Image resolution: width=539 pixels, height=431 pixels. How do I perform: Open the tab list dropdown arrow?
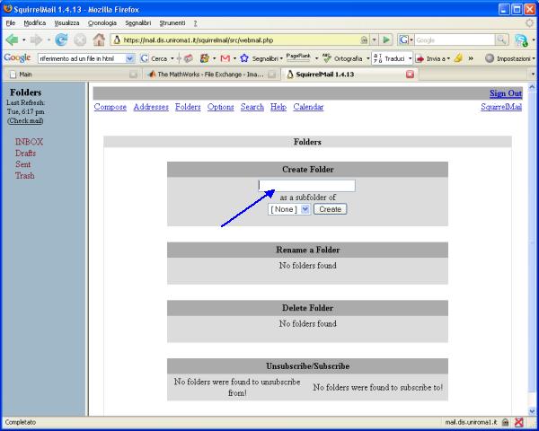tap(533, 75)
